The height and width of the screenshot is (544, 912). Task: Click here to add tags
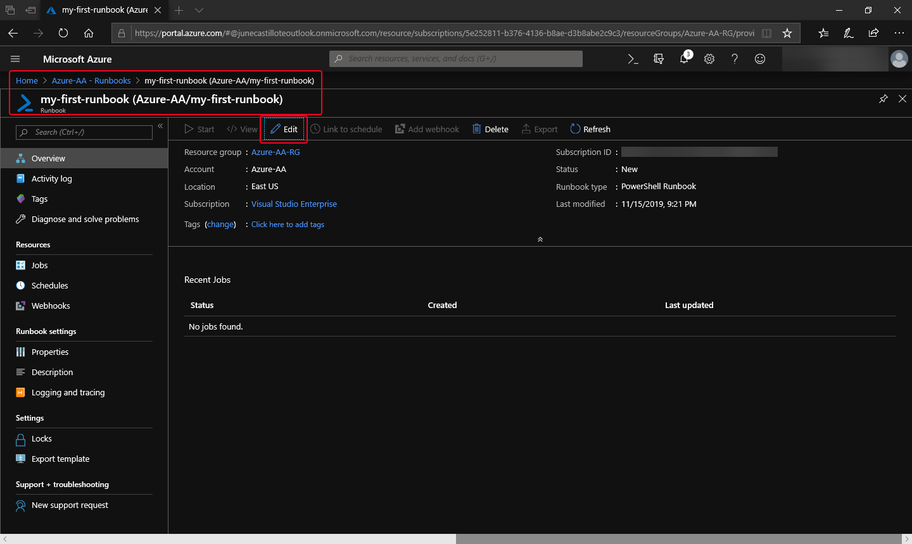[x=288, y=224]
